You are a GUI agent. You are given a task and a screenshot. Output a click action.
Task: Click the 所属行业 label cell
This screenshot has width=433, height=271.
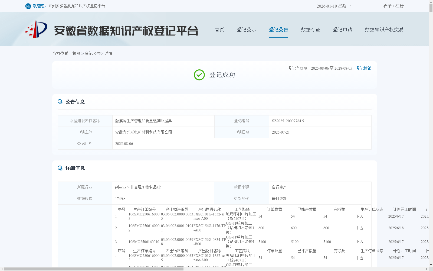[x=85, y=187]
